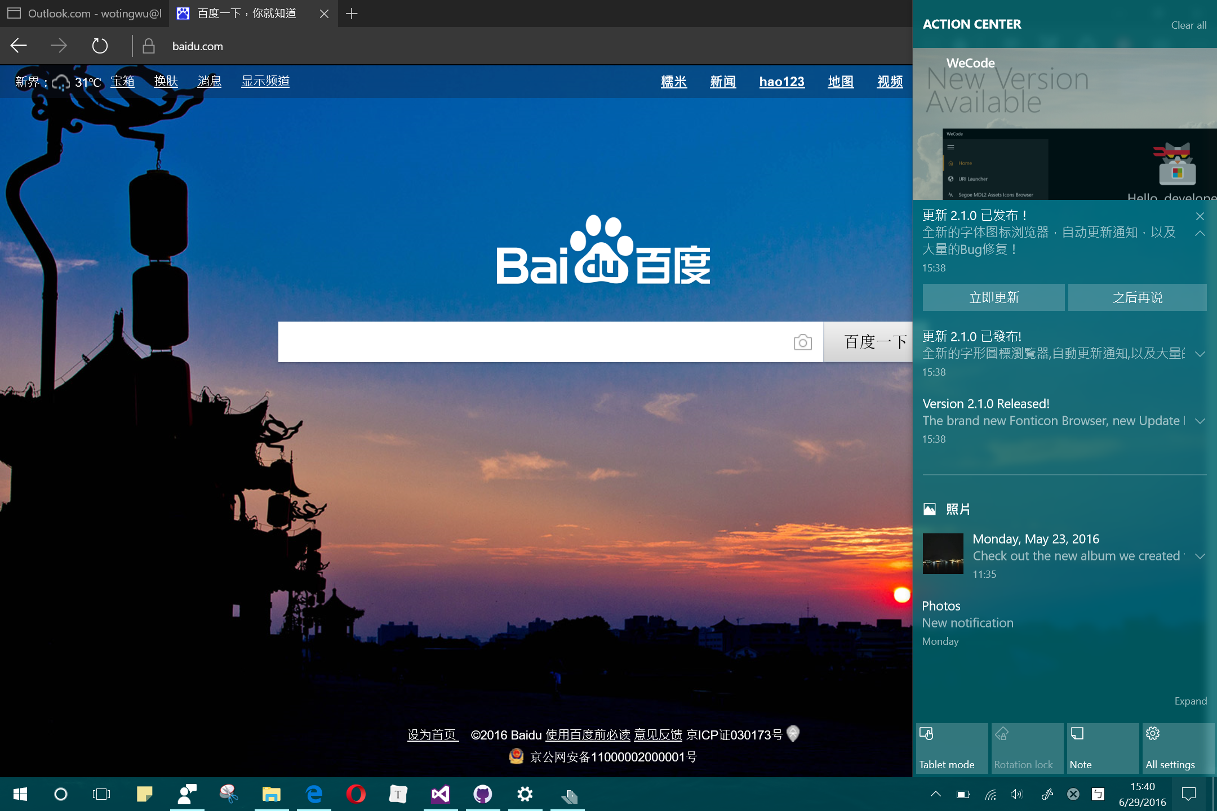Click the baidu.com address field
1217x811 pixels.
198,46
